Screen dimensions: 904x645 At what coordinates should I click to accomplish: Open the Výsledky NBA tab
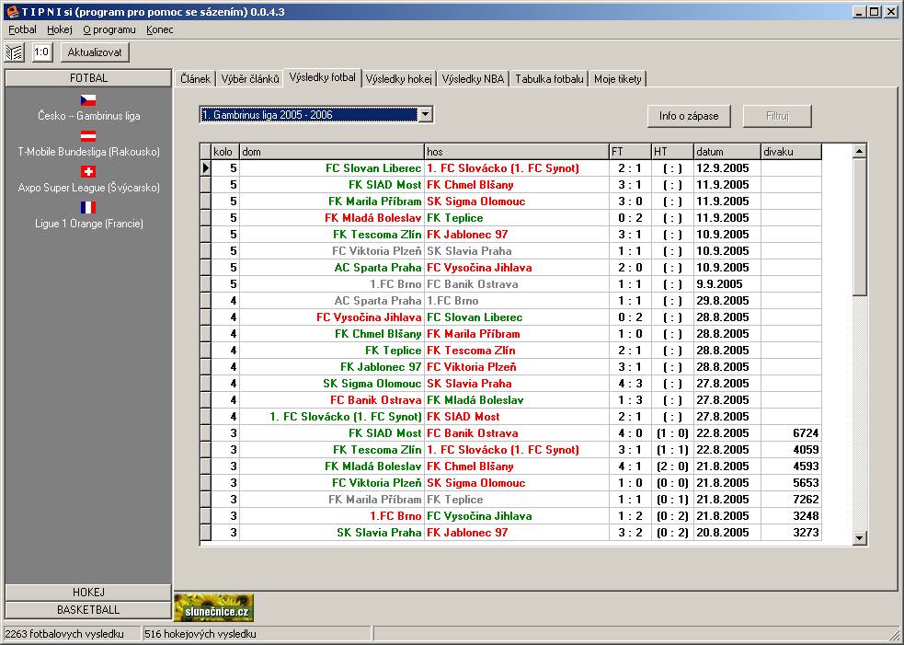tap(473, 79)
